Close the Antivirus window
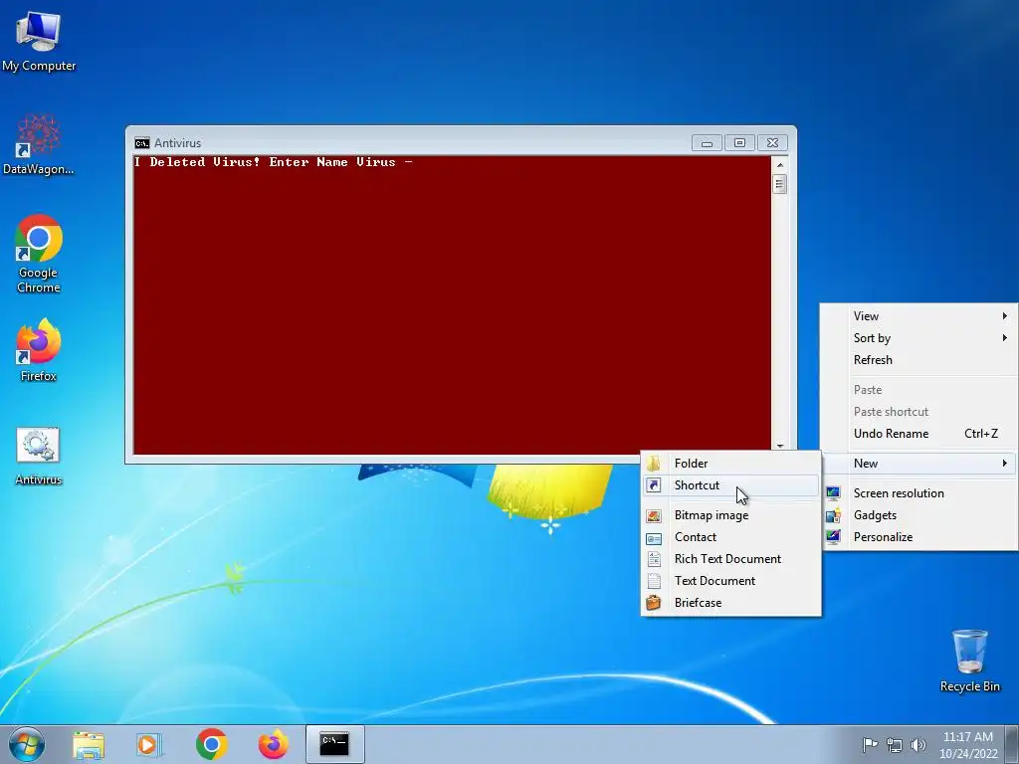The width and height of the screenshot is (1019, 764). pos(772,143)
